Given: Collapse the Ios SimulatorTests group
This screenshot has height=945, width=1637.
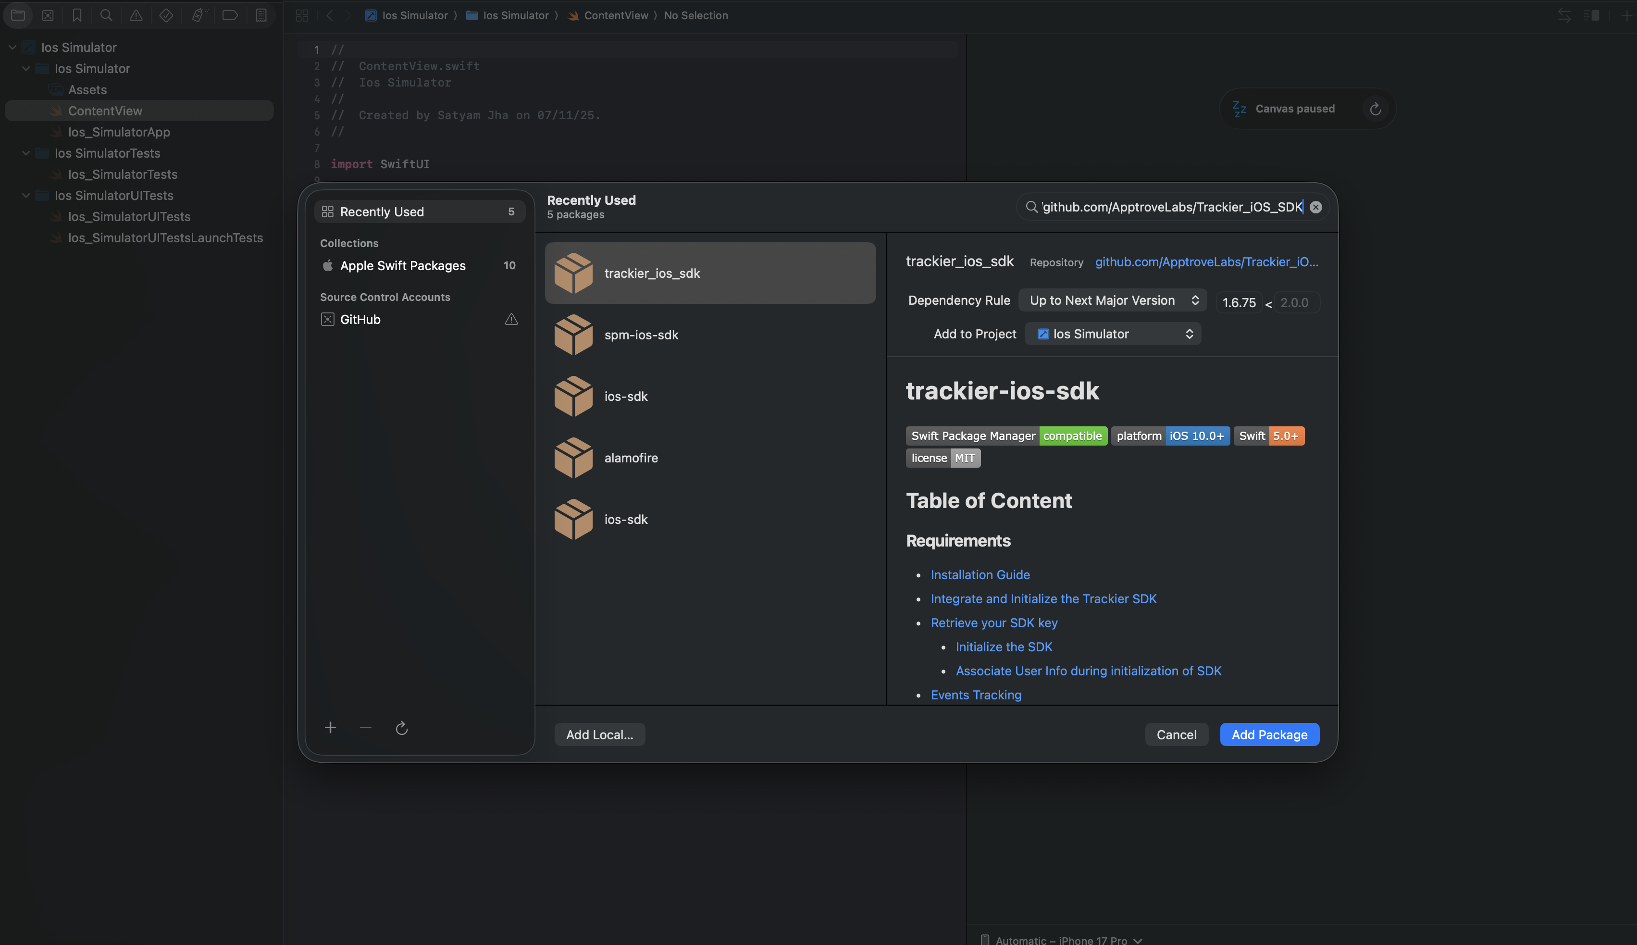Looking at the screenshot, I should [26, 153].
